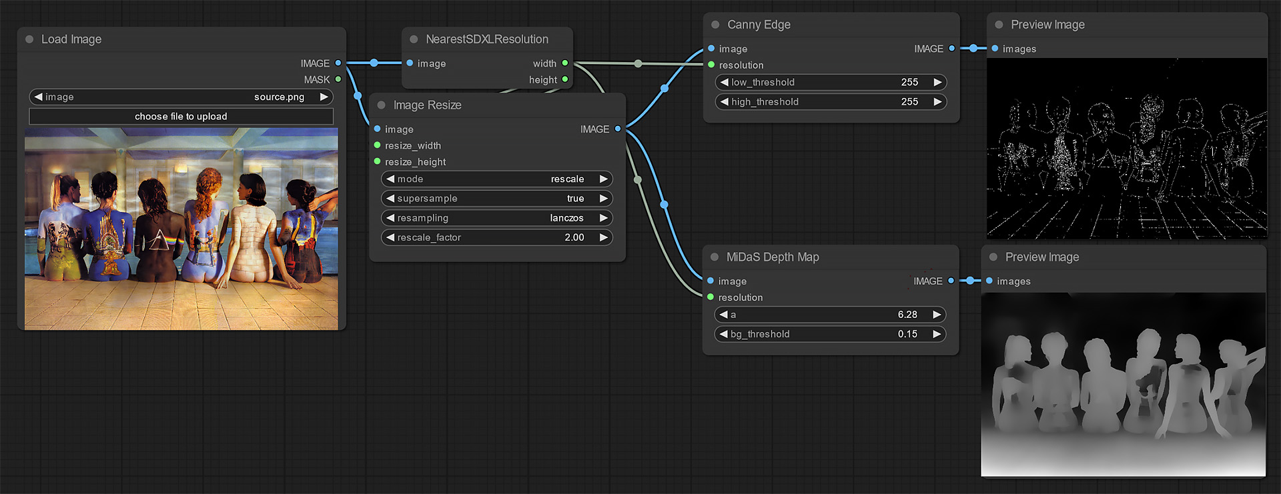Increase rescale_factor with right arrow

[x=604, y=237]
